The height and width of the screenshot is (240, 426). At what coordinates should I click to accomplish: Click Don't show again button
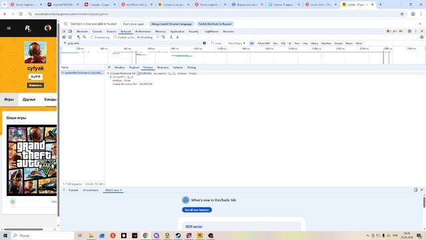point(133,24)
